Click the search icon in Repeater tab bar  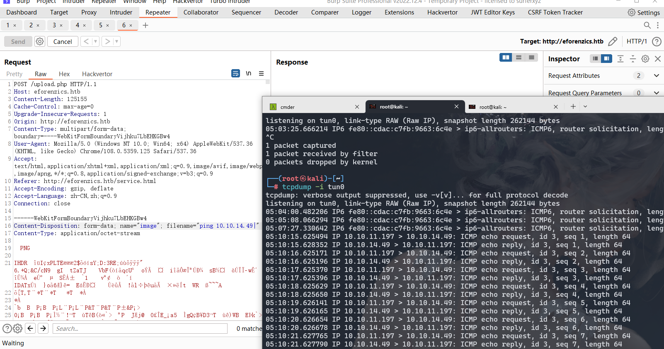[647, 25]
